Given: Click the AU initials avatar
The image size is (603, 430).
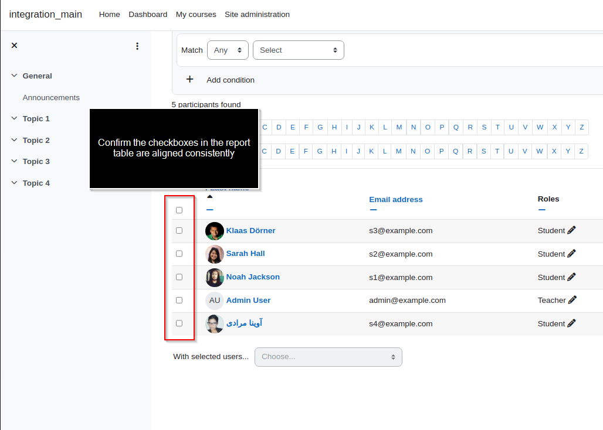Looking at the screenshot, I should [x=215, y=301].
